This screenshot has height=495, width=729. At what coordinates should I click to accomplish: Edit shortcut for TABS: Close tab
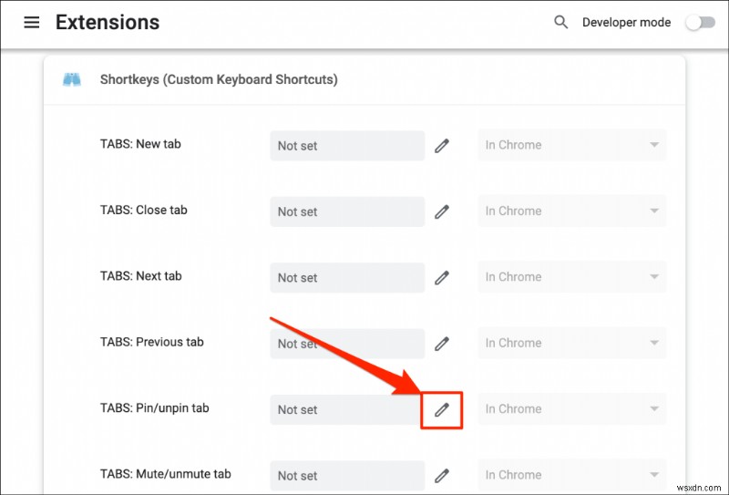pos(442,211)
